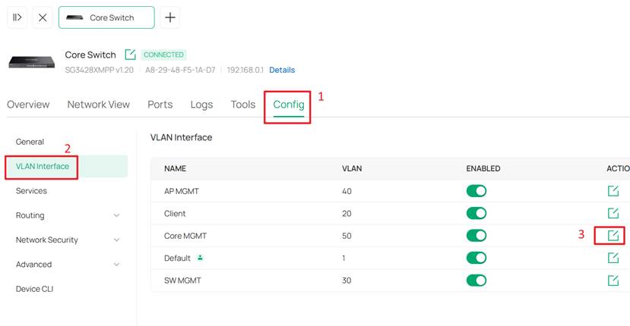
Task: Click the management icon beside Default
Action: point(200,258)
